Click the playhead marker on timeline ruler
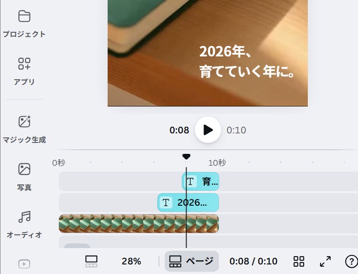This screenshot has height=274, width=358. coord(187,157)
